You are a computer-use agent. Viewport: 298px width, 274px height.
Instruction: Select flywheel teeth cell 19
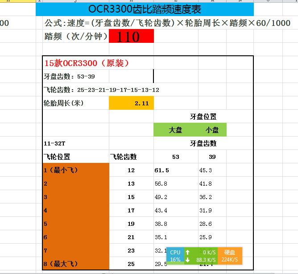coord(131,224)
